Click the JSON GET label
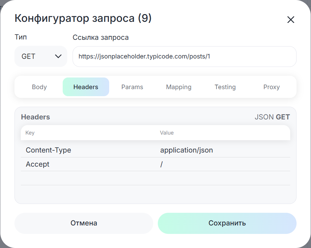Viewport: 311px width, 248px height. (272, 117)
